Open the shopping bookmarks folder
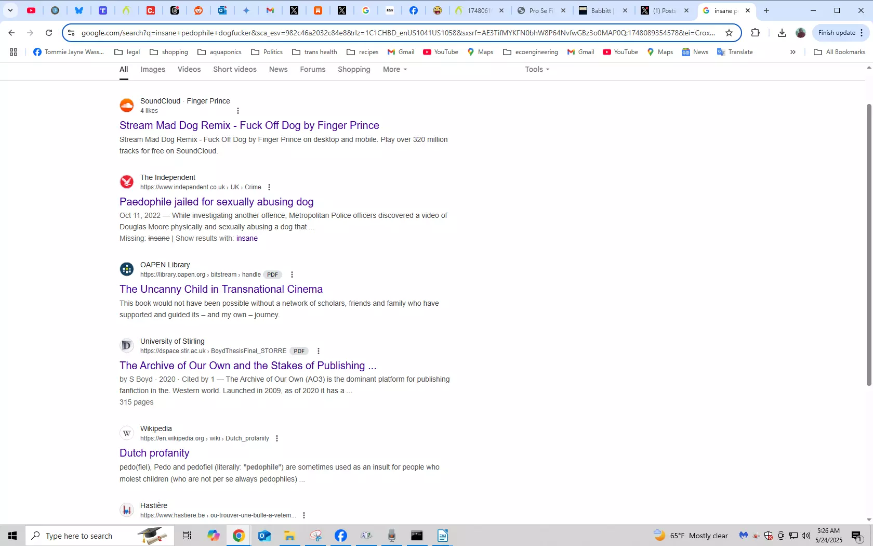Screen dimensions: 873x546 (x=169, y=52)
